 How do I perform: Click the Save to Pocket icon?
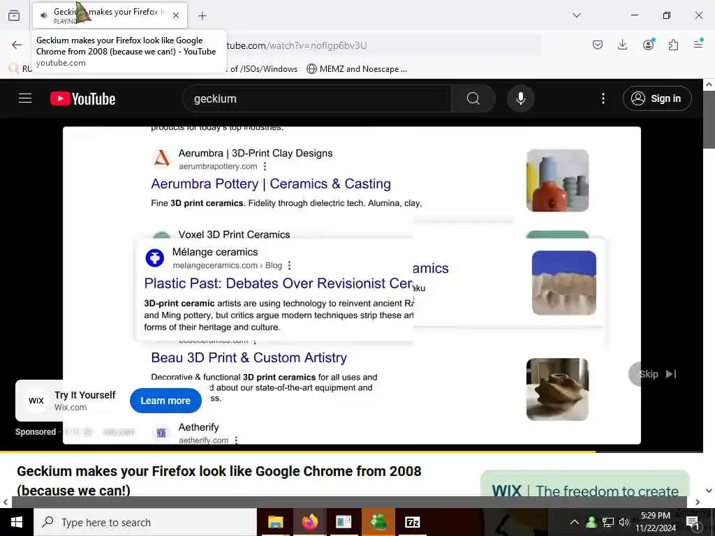click(598, 45)
